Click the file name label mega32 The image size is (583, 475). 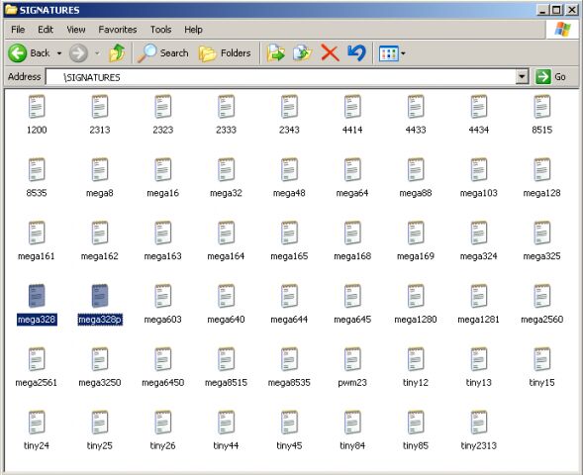[x=226, y=193]
